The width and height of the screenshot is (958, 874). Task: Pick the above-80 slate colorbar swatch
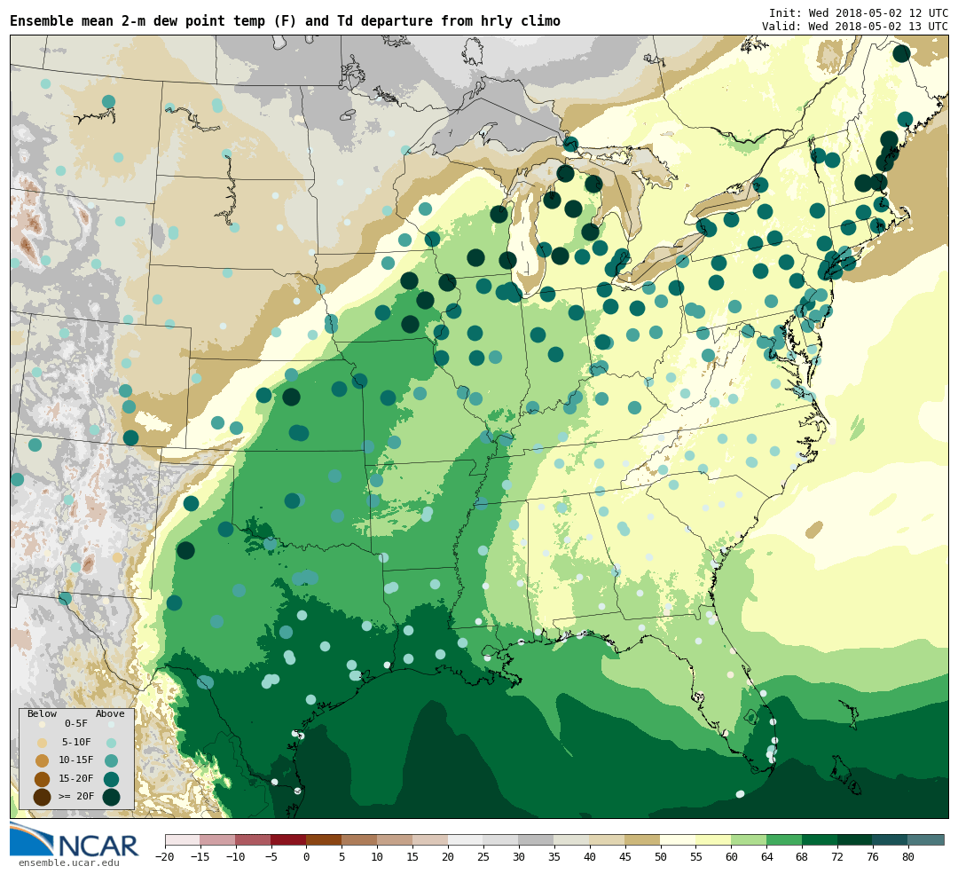tap(927, 839)
